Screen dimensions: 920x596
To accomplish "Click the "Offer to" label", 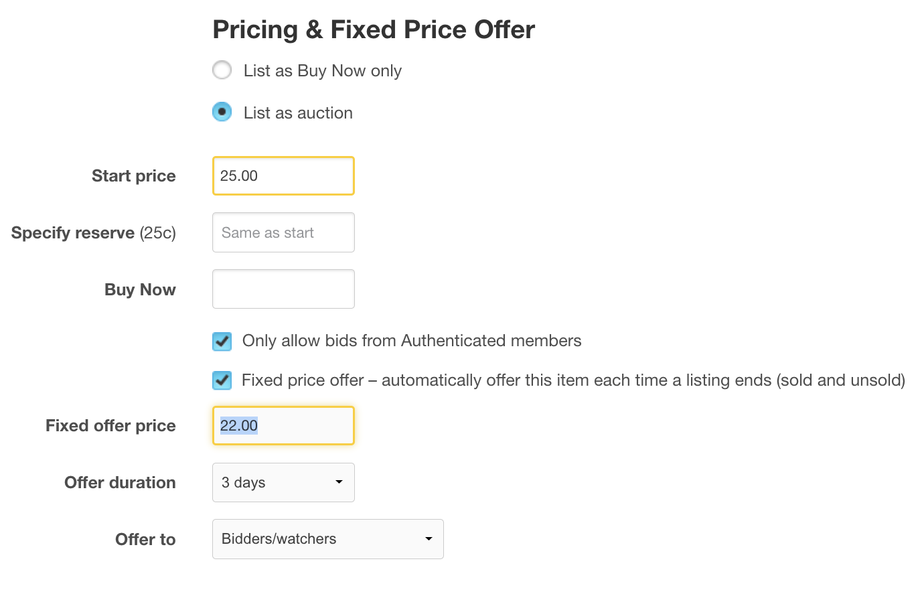I will (145, 540).
